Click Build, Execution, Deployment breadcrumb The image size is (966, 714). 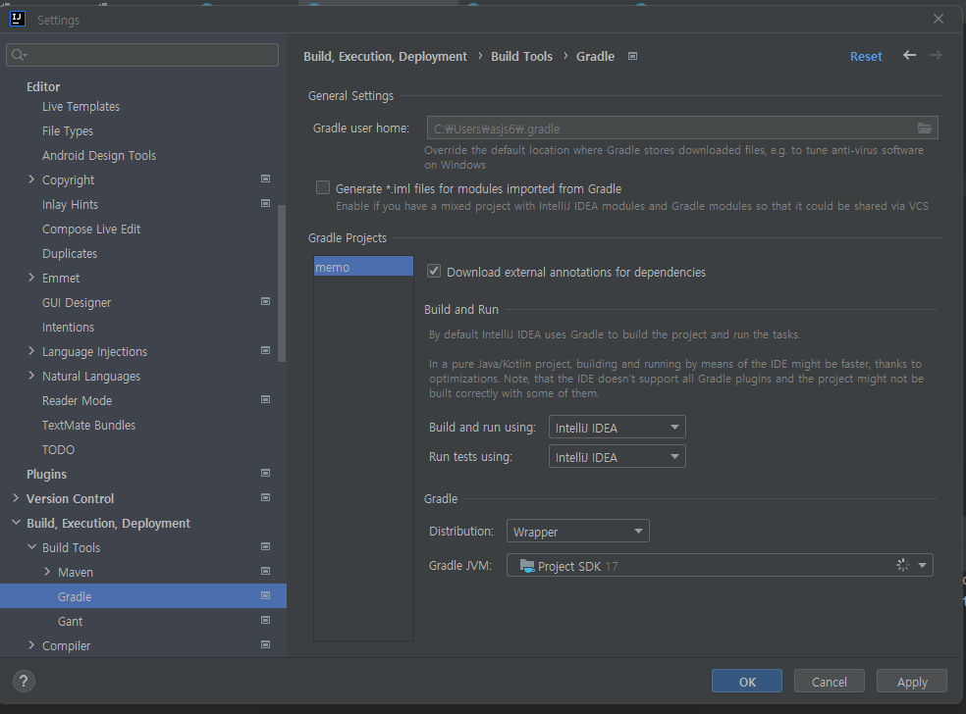click(385, 56)
